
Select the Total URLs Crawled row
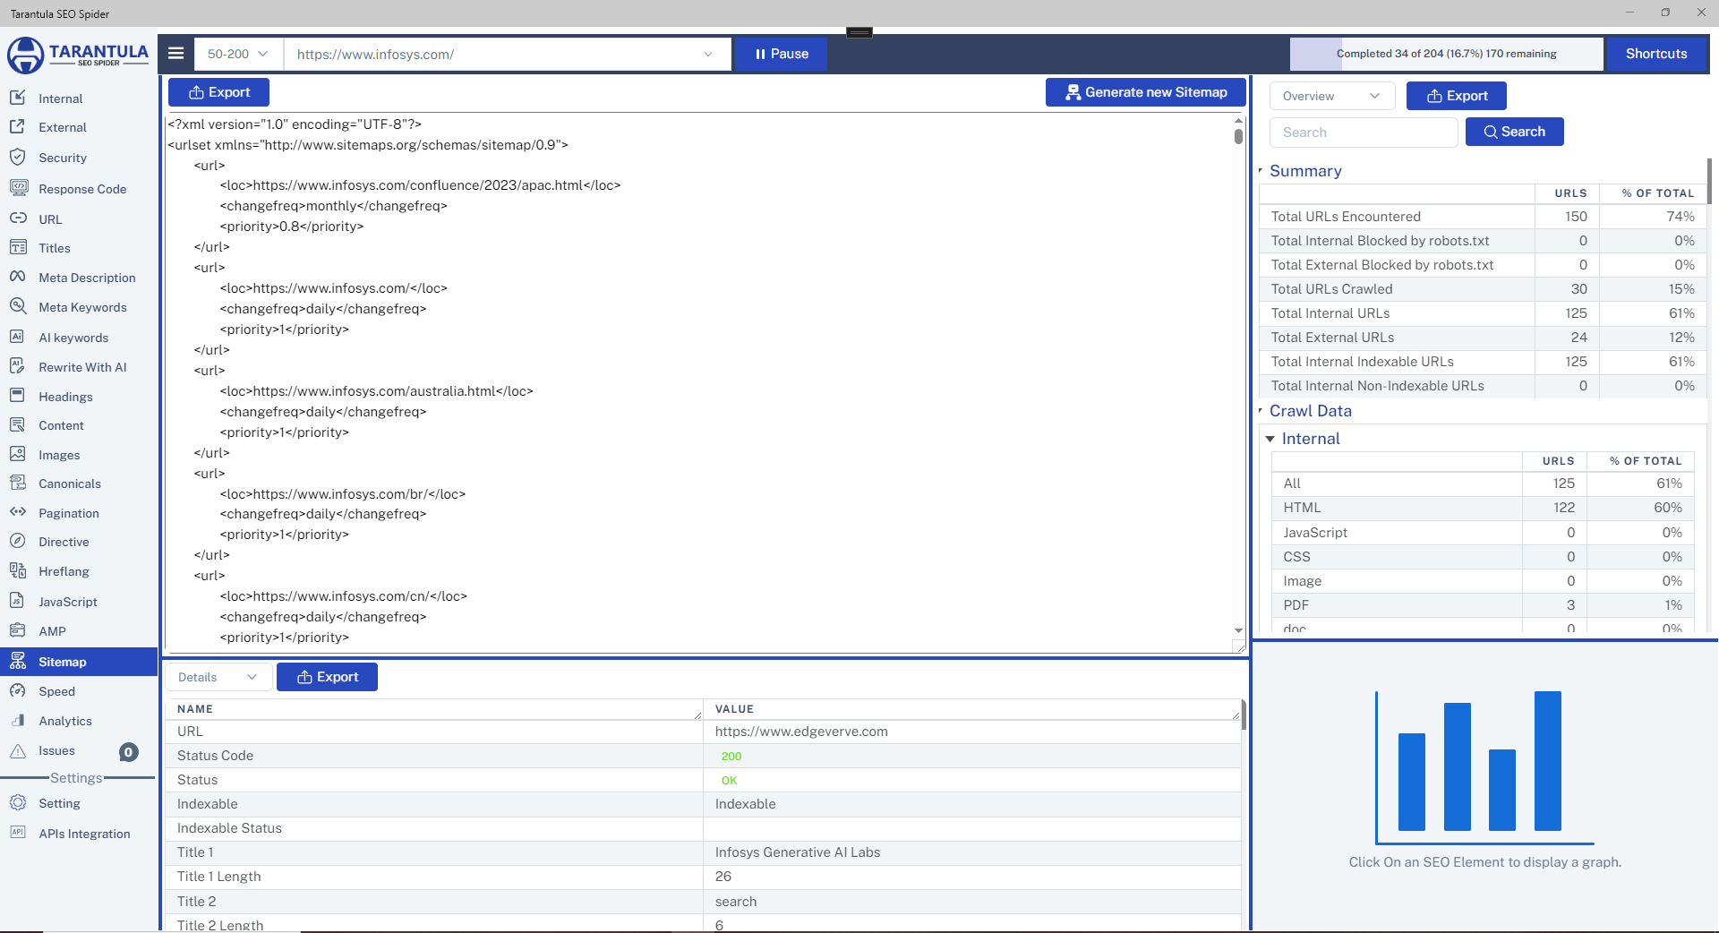click(x=1483, y=289)
